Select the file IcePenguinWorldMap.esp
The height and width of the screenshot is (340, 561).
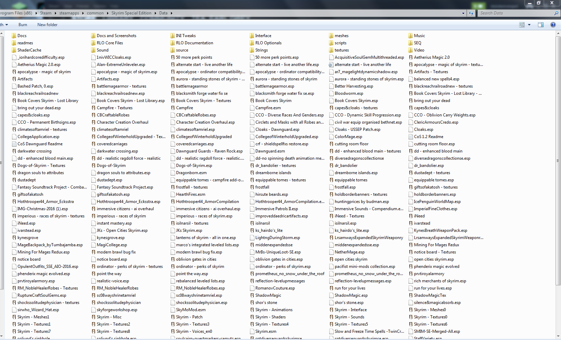[x=437, y=202]
